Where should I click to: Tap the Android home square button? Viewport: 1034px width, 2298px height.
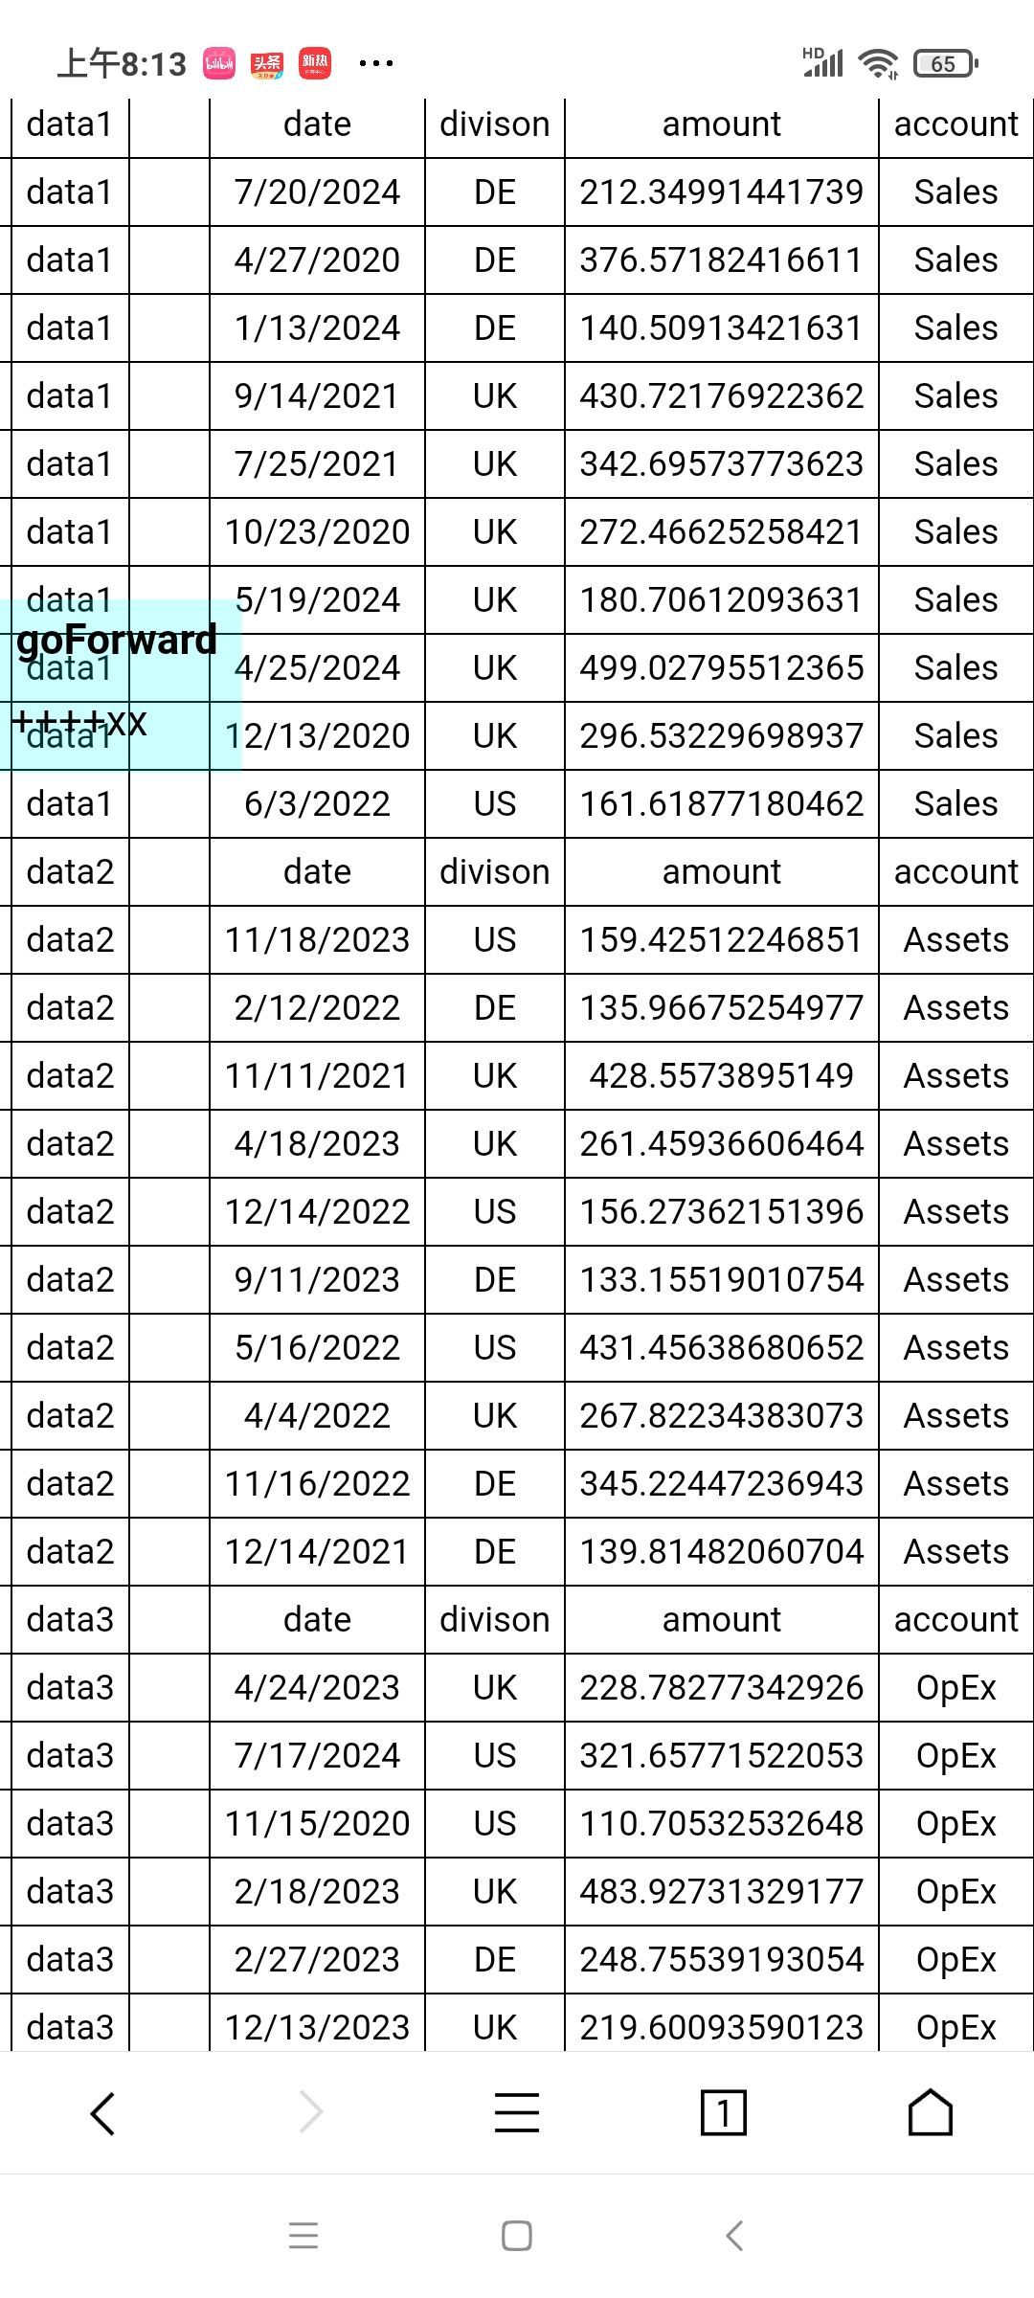pyautogui.click(x=517, y=2236)
